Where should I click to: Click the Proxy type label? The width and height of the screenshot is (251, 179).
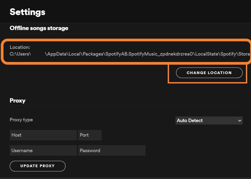pos(21,120)
